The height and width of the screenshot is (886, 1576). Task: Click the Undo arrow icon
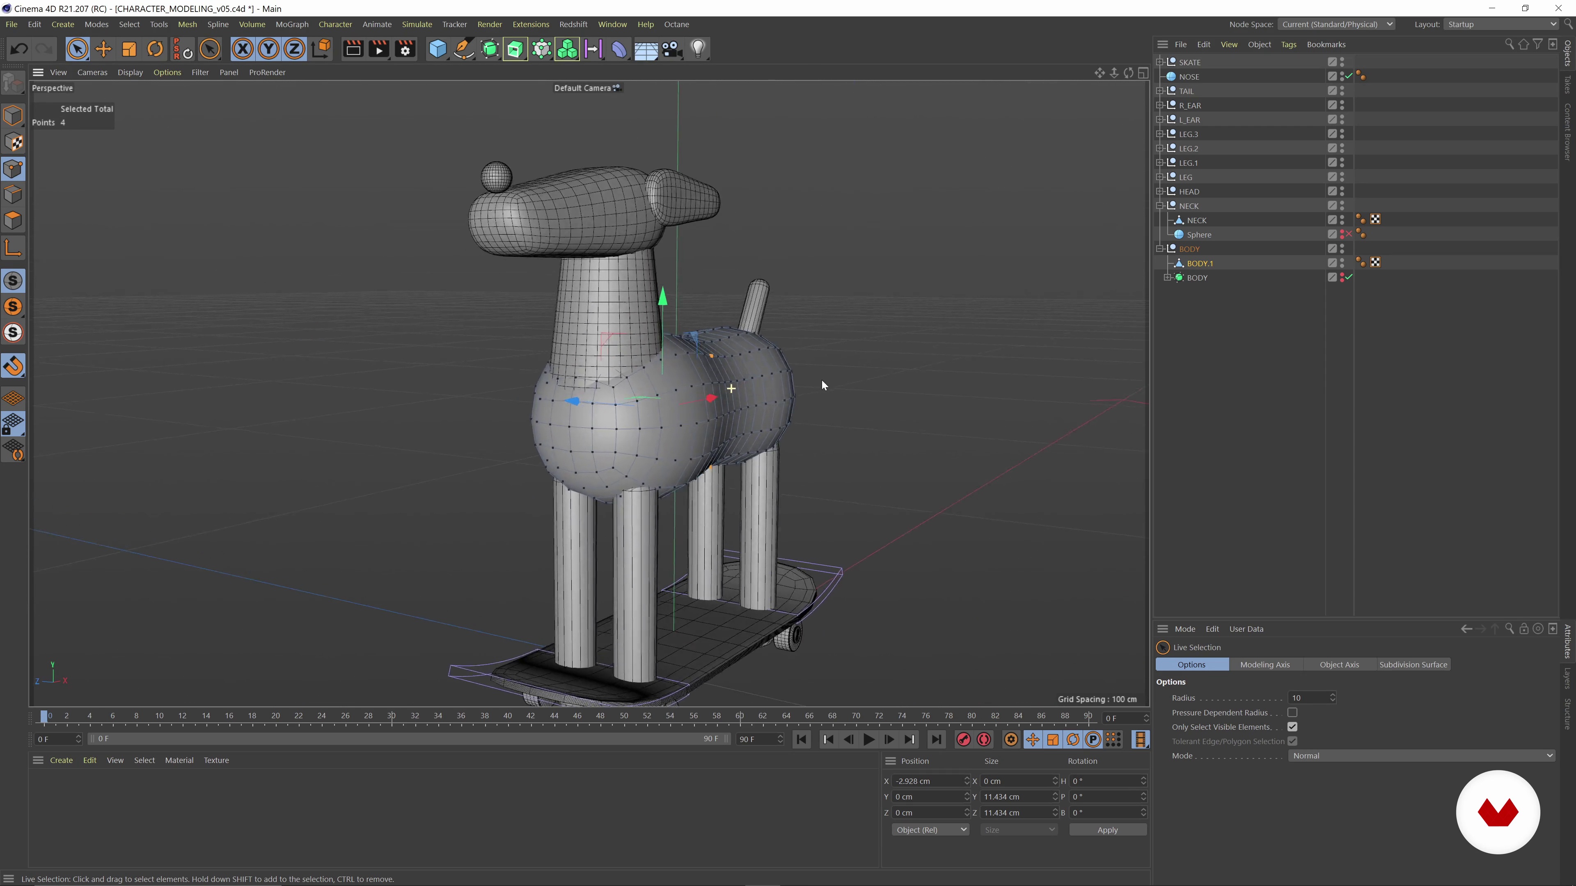18,49
